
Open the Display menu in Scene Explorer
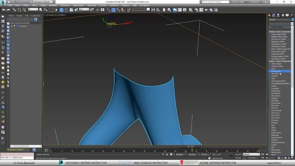tap(19, 16)
